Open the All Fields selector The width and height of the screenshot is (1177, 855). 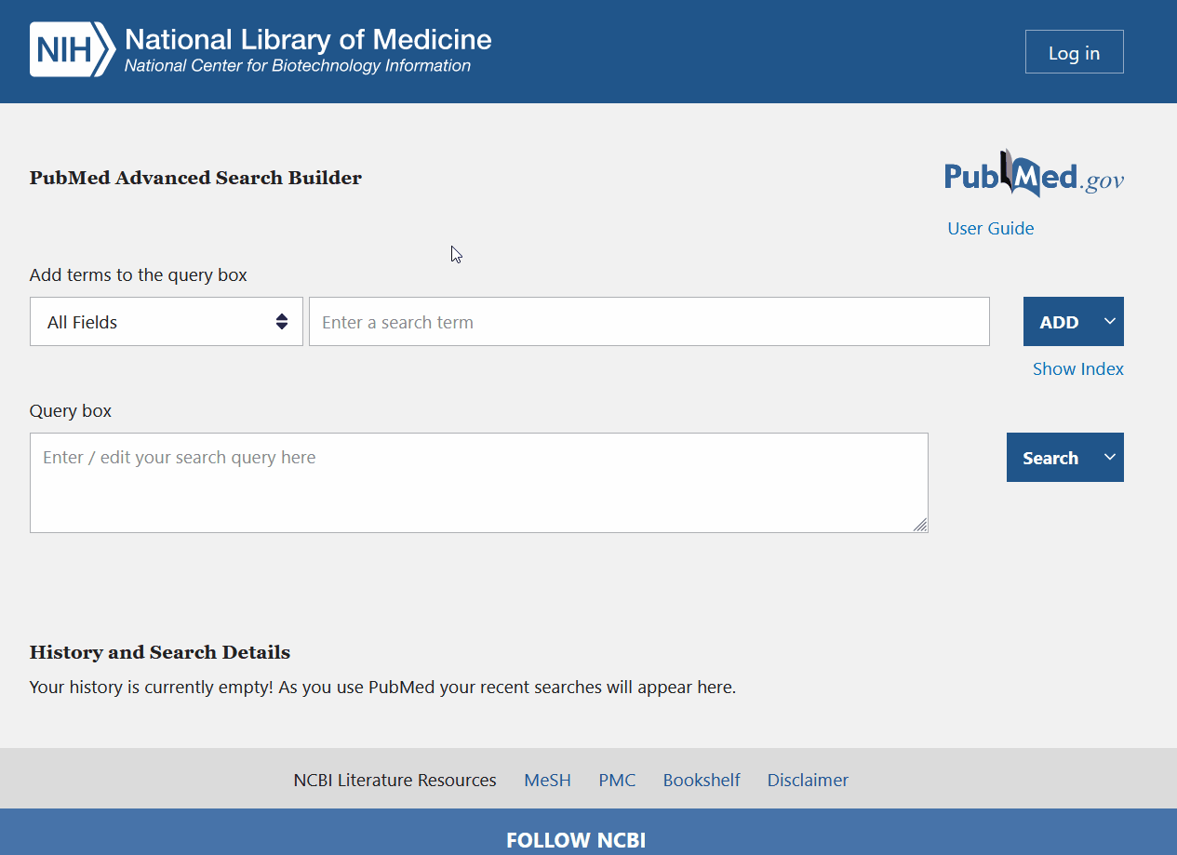pyautogui.click(x=167, y=322)
